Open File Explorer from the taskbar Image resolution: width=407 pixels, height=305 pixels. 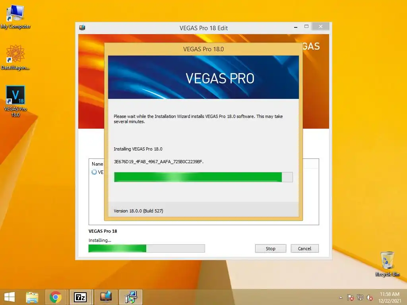point(32,297)
